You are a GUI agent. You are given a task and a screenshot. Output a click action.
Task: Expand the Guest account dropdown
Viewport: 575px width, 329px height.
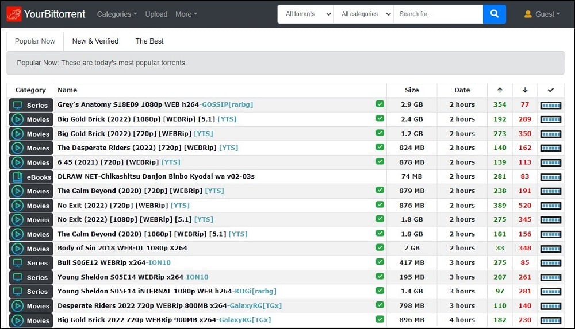click(547, 14)
